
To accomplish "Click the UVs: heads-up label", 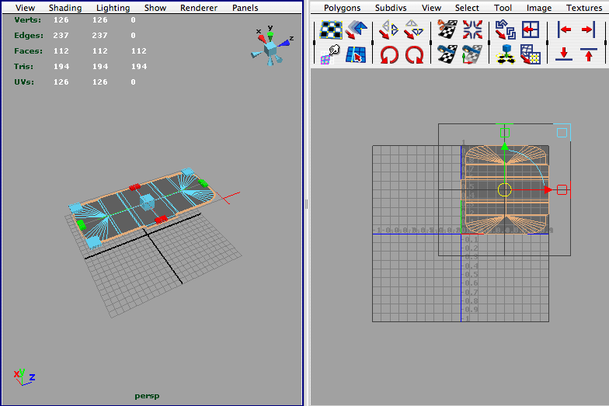I will point(24,82).
